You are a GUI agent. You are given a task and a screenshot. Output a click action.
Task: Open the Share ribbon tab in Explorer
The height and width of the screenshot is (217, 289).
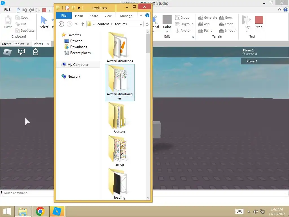coord(94,16)
